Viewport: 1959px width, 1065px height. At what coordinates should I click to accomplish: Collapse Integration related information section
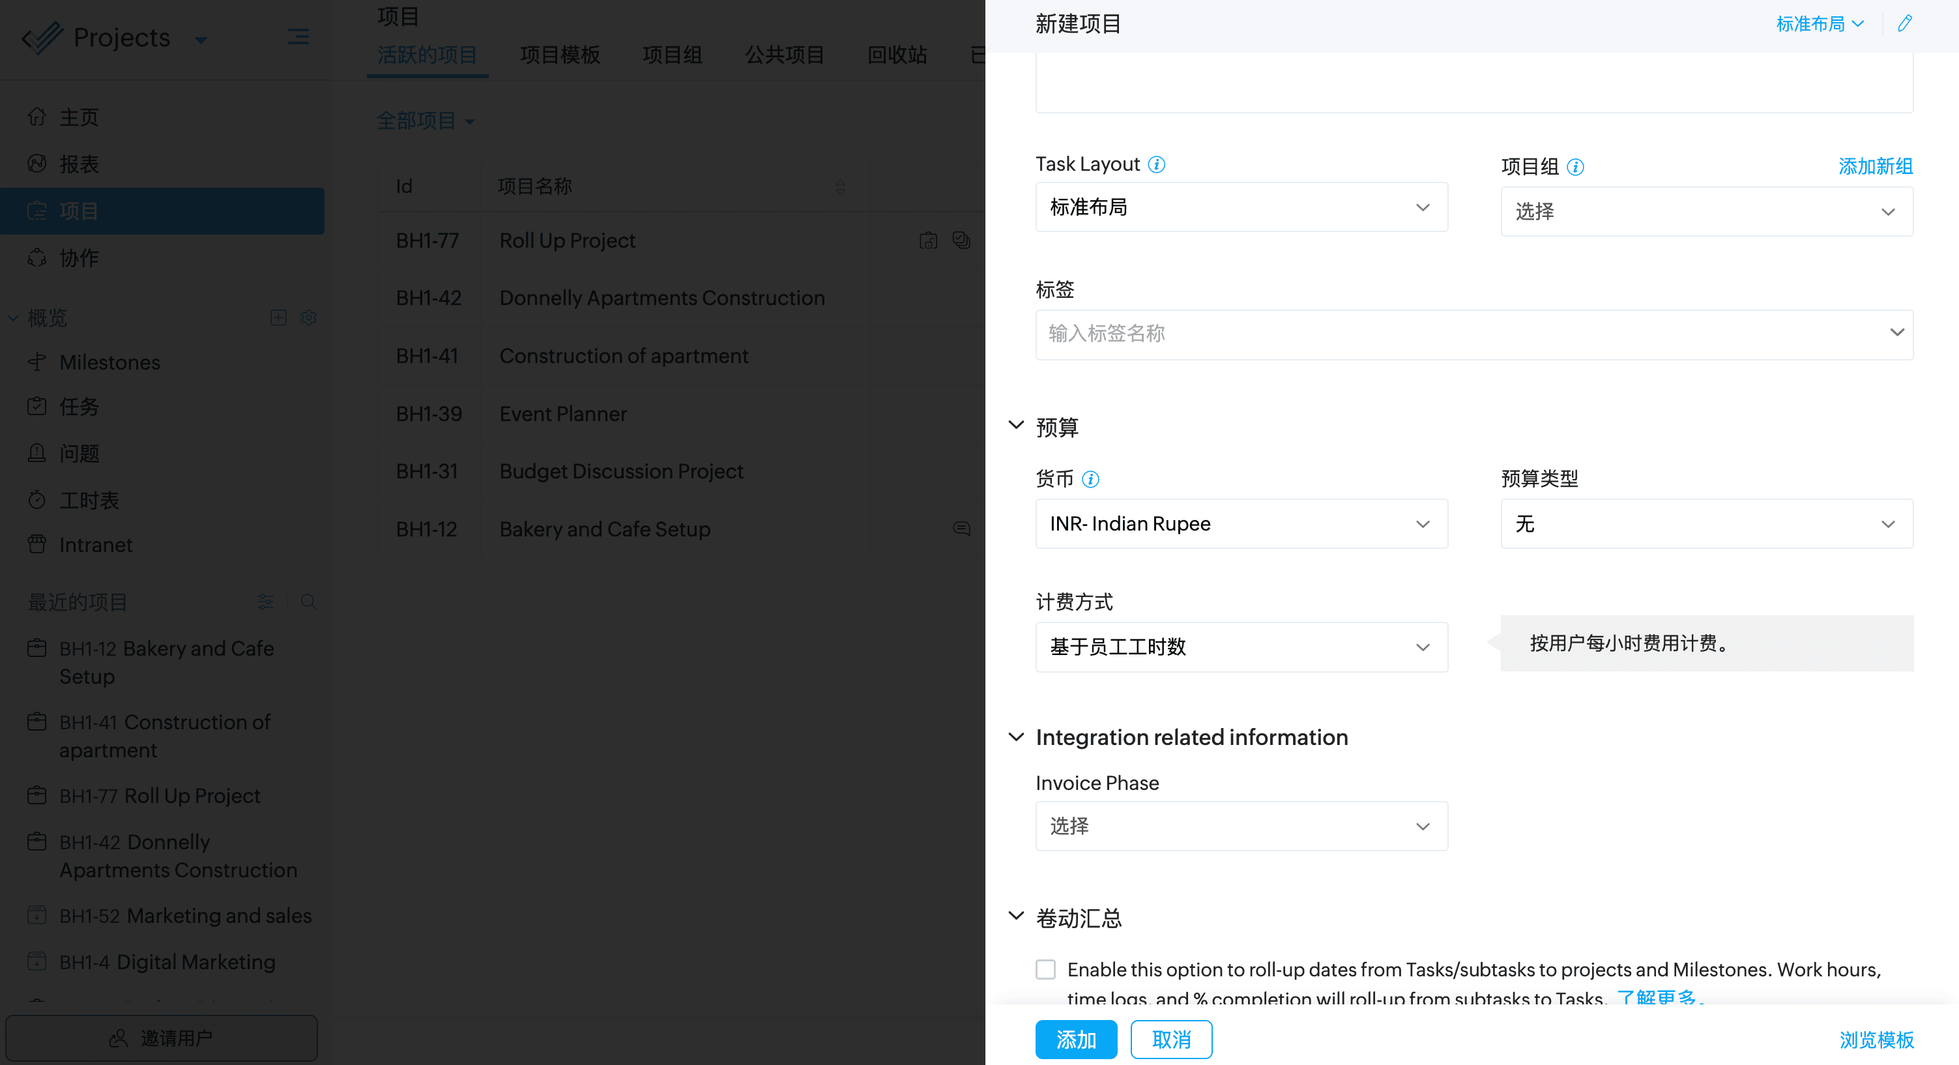click(x=1016, y=737)
